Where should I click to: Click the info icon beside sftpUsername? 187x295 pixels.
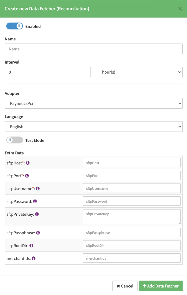coord(38,188)
